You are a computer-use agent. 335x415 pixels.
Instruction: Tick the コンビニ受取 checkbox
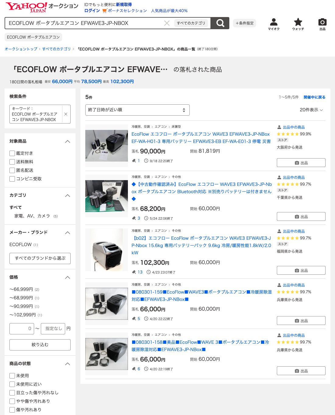coord(12,179)
